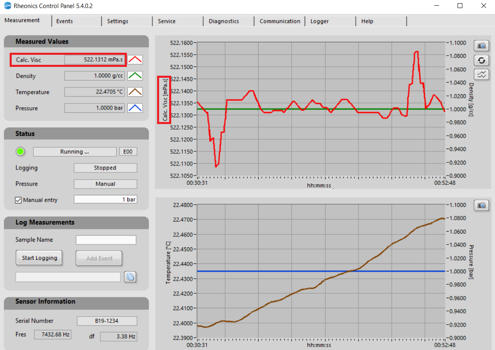495x350 pixels.
Task: Click the Pressure [bar] axis label
Action: [471, 263]
